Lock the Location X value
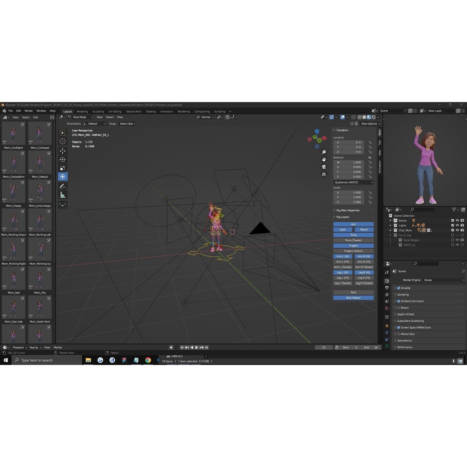Viewport: 467px width, 467px height. (370, 142)
